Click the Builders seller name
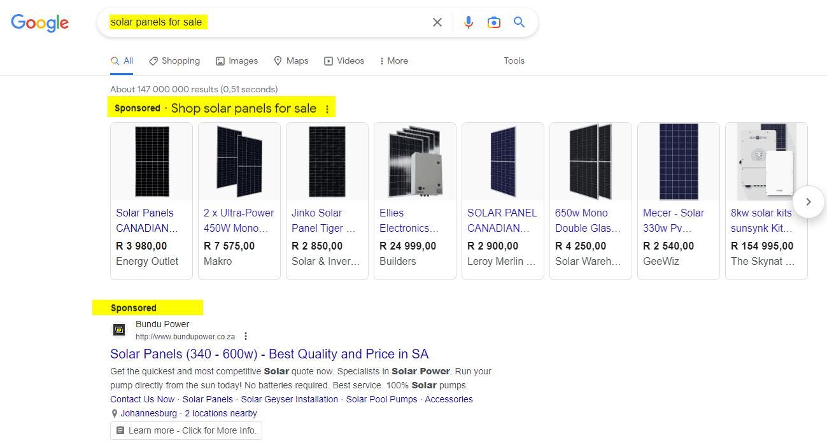Viewport: 827px width, 445px height. [x=398, y=261]
